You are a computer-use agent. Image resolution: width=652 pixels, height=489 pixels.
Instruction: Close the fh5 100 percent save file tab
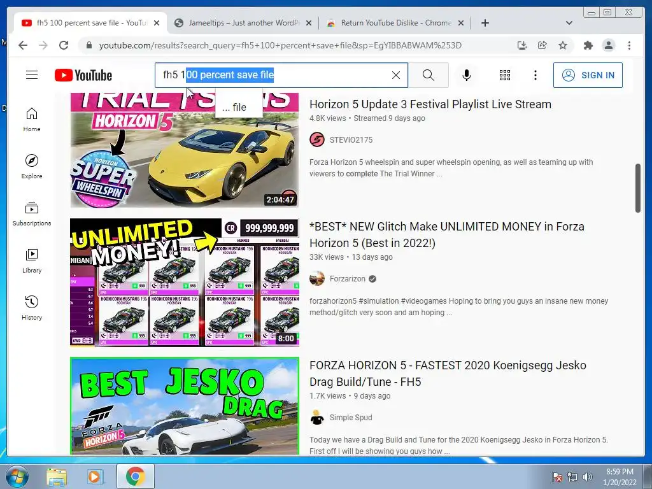(157, 23)
